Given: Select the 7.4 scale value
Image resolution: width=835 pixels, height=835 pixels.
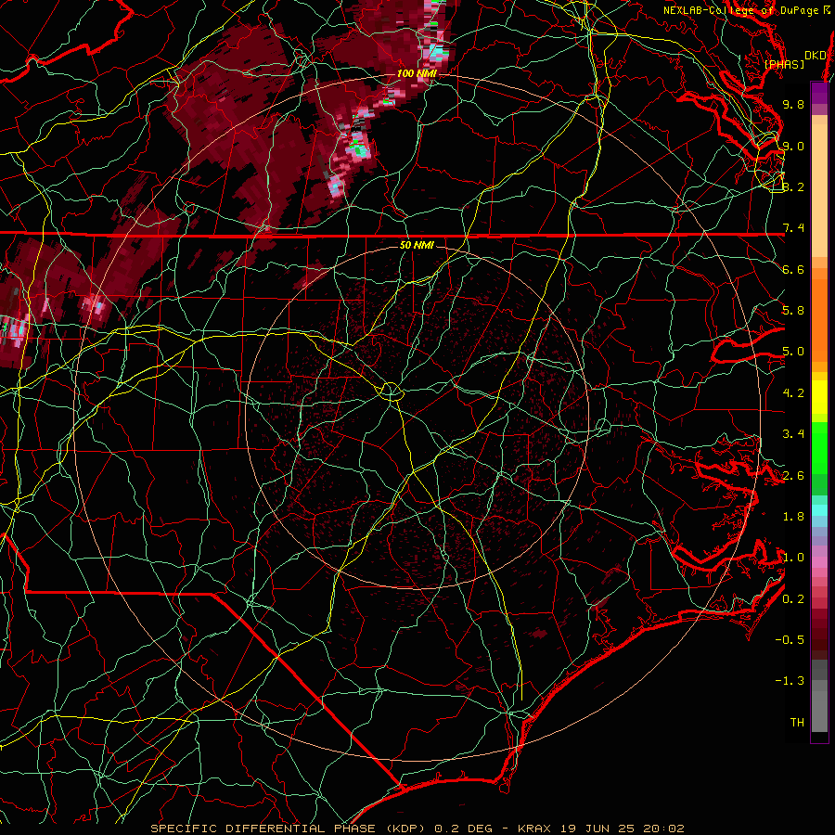Looking at the screenshot, I should click(x=793, y=228).
